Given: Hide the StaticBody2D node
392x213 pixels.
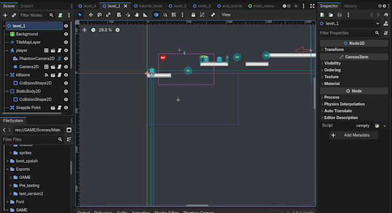Looking at the screenshot, I should [66, 91].
